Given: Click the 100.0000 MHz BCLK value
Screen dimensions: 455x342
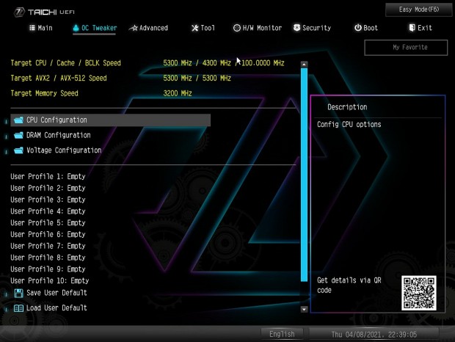Looking at the screenshot, I should tap(263, 63).
